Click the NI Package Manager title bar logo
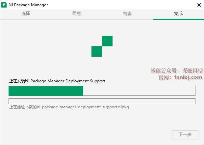The width and height of the screenshot is (204, 145). click(x=4, y=5)
